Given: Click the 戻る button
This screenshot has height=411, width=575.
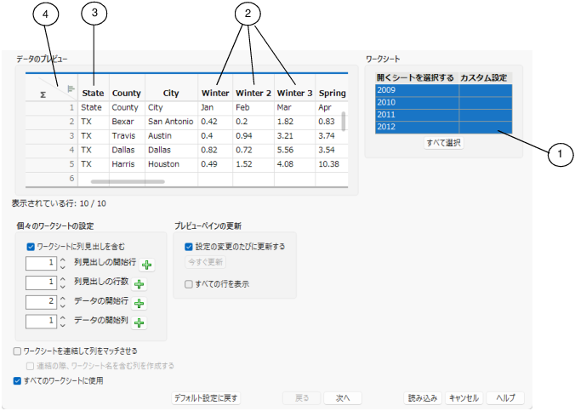Looking at the screenshot, I should pyautogui.click(x=302, y=398).
